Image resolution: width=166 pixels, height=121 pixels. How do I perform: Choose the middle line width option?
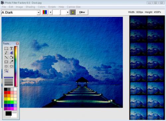pos(9,81)
